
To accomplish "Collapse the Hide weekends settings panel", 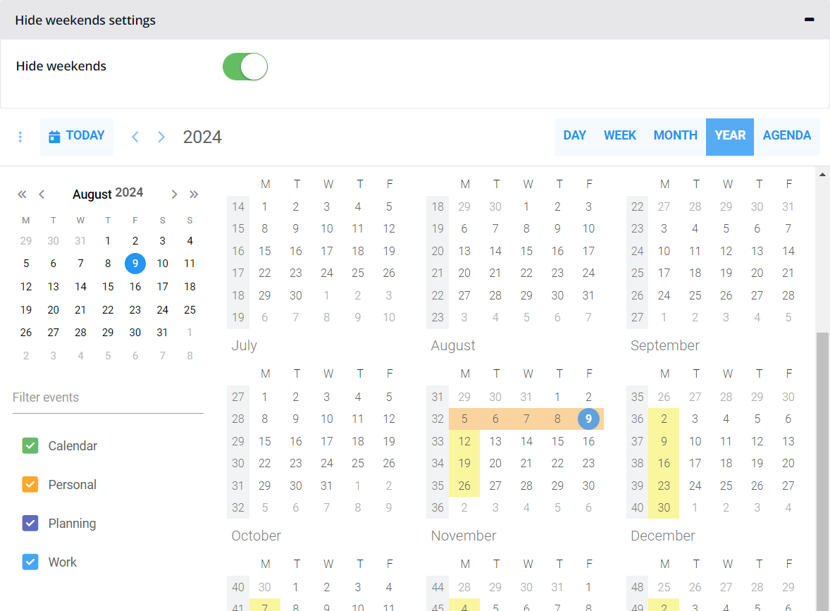I will (x=809, y=20).
